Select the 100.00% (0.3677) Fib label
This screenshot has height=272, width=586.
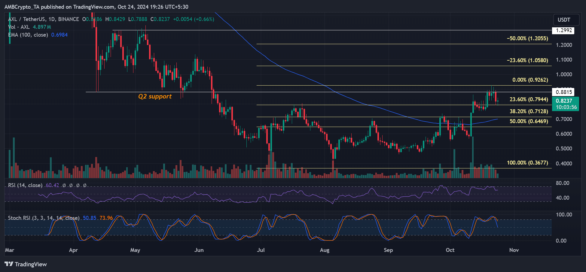[527, 163]
